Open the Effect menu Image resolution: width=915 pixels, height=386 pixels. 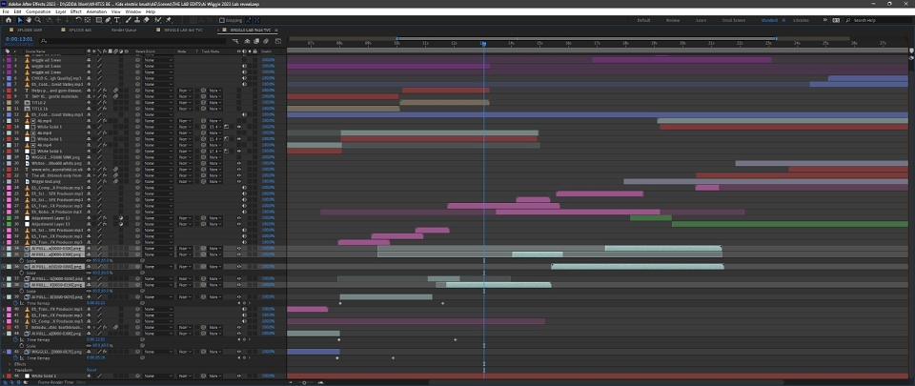point(76,11)
